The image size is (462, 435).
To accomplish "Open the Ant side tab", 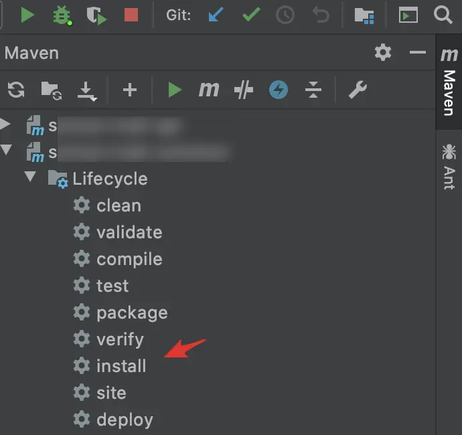I will 449,167.
